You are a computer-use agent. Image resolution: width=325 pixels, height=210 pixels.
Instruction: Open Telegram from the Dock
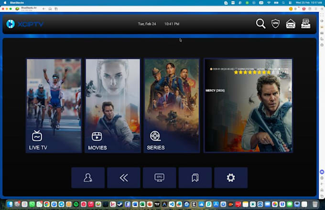click(x=61, y=204)
